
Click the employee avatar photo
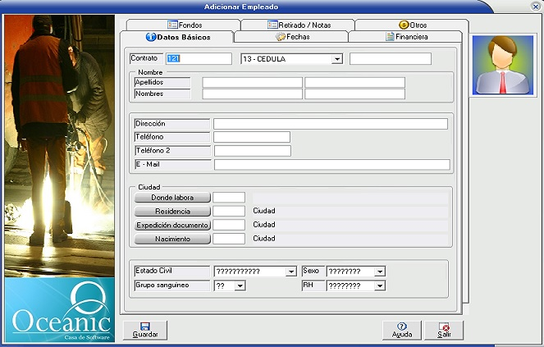click(x=502, y=66)
